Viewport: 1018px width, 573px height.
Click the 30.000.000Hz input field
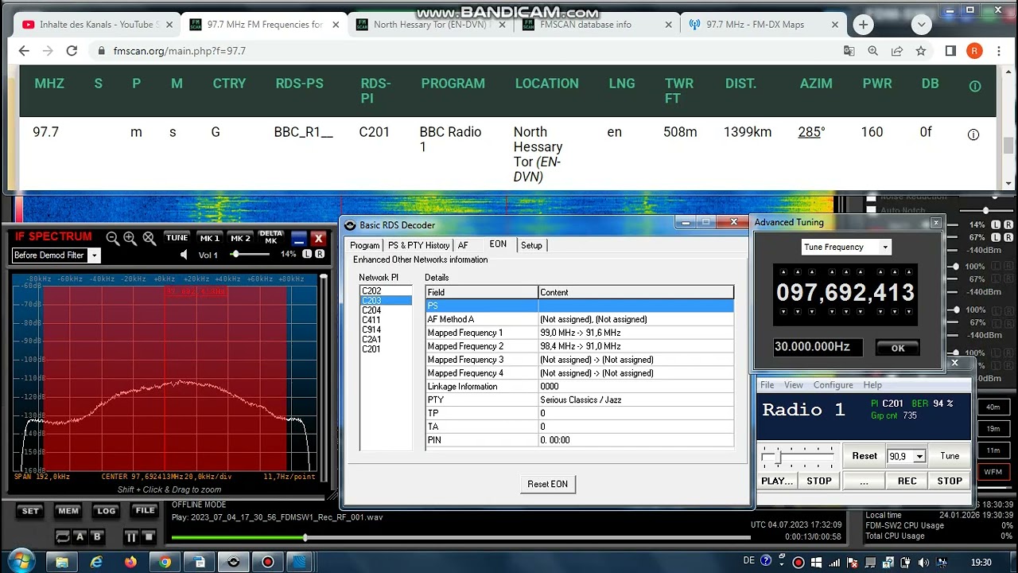tap(818, 347)
